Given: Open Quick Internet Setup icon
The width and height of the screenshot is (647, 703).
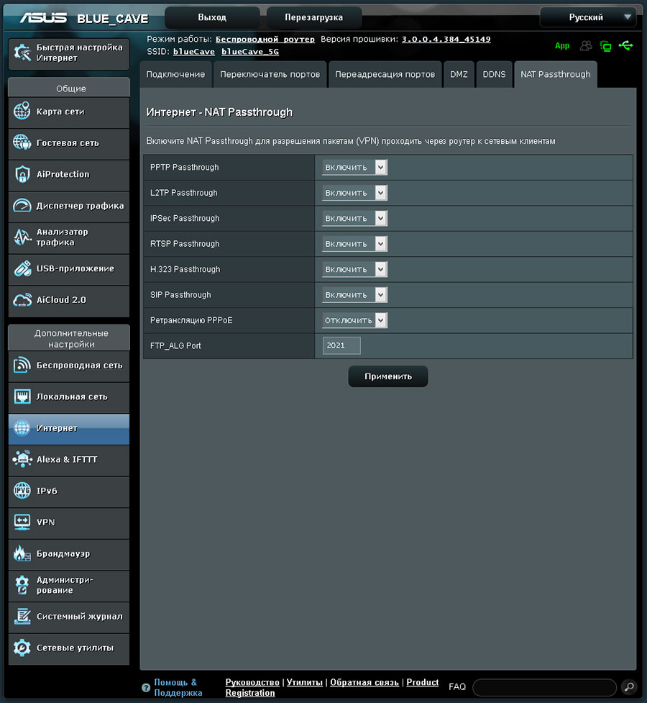Looking at the screenshot, I should coord(22,53).
